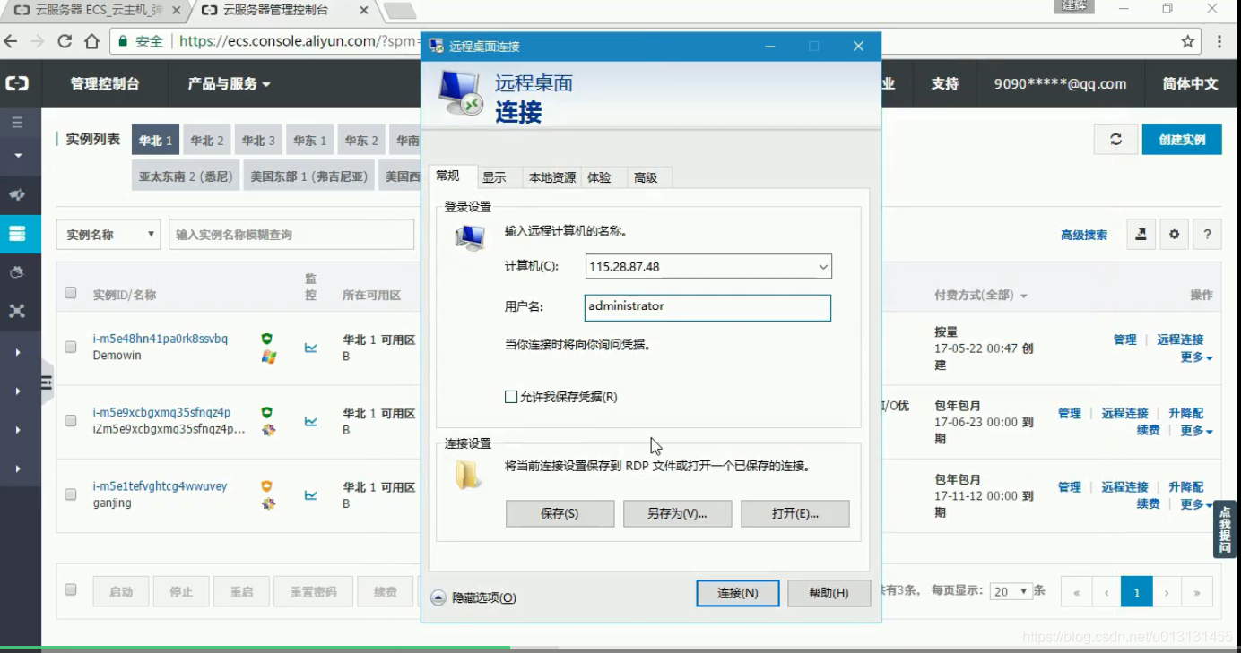Open 更多 dropdown for Demowin row
The image size is (1241, 653).
click(x=1196, y=357)
